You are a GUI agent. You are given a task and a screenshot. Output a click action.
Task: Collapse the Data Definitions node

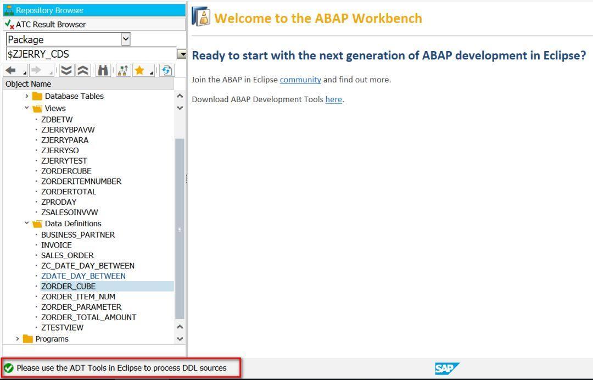[x=26, y=223]
